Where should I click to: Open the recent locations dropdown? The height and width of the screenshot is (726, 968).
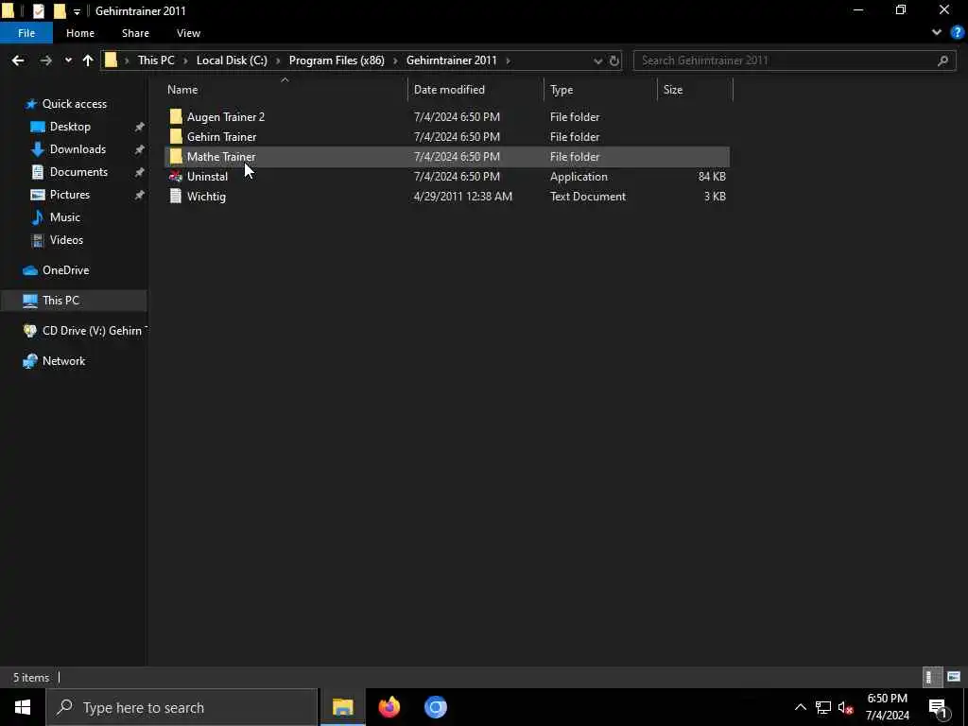click(x=68, y=60)
